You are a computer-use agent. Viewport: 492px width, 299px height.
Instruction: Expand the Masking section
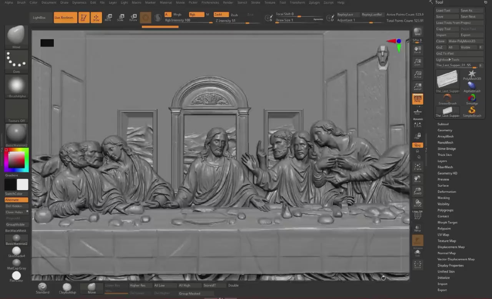444,198
